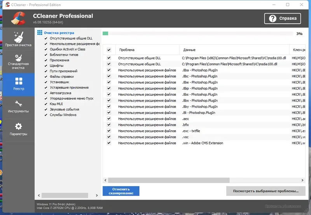The width and height of the screenshot is (311, 215).
Task: Open Простая очистка broom icon
Action: click(x=18, y=37)
